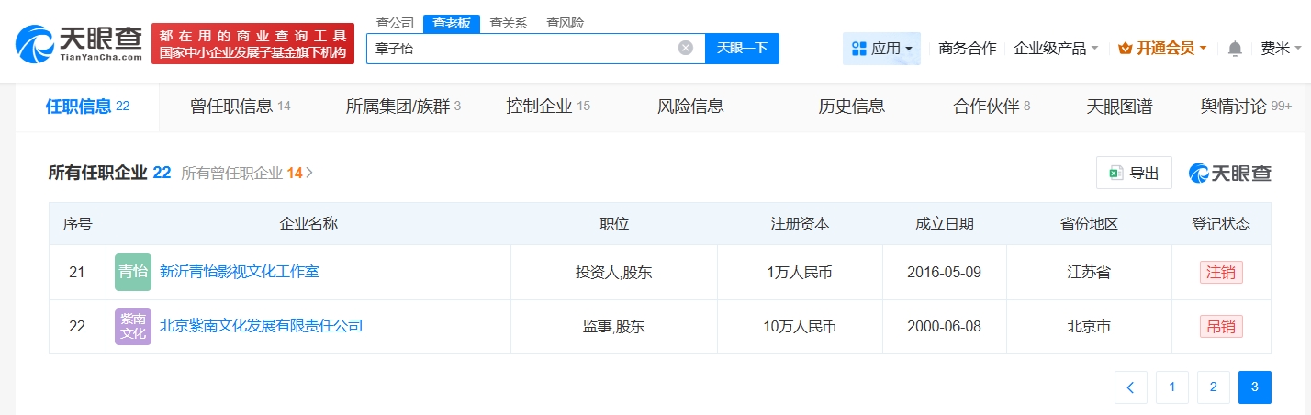Go to page 2 of results

point(1213,387)
